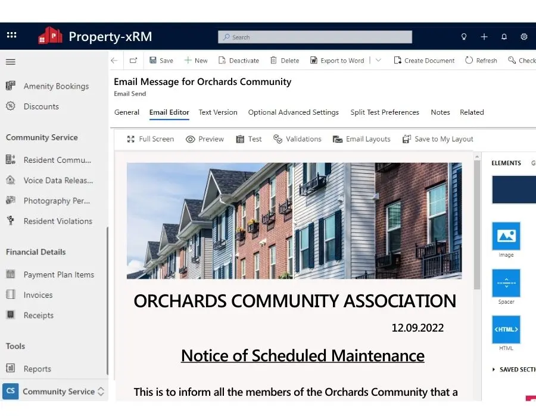
Task: Expand the Export to Word dropdown arrow
Action: coord(378,61)
